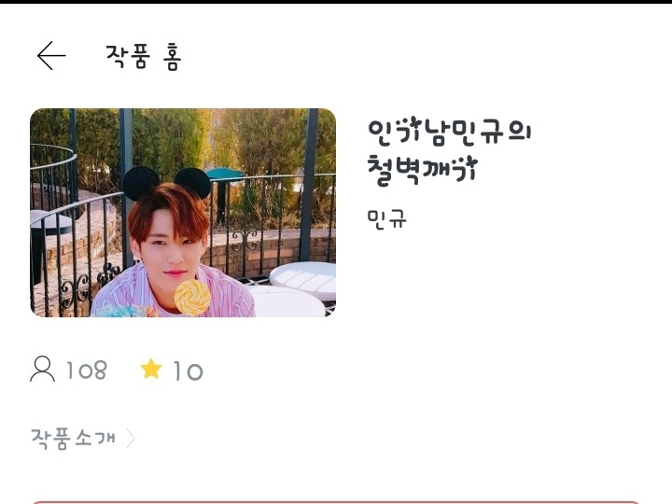Click the yellow lollipop in the cover
Viewport: 672px width, 504px height.
(x=192, y=297)
